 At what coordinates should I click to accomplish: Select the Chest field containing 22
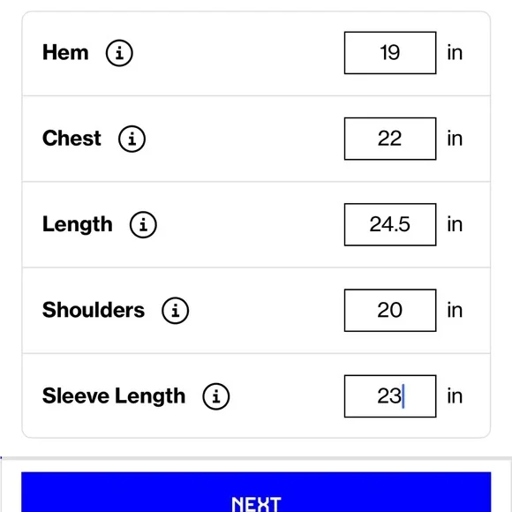[x=390, y=139]
